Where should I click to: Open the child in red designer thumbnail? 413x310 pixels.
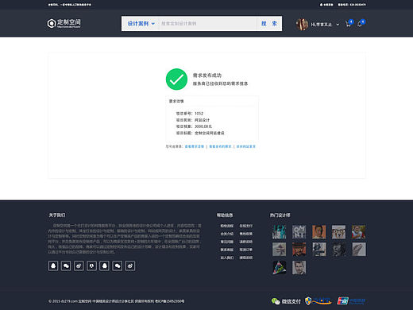(x=359, y=232)
